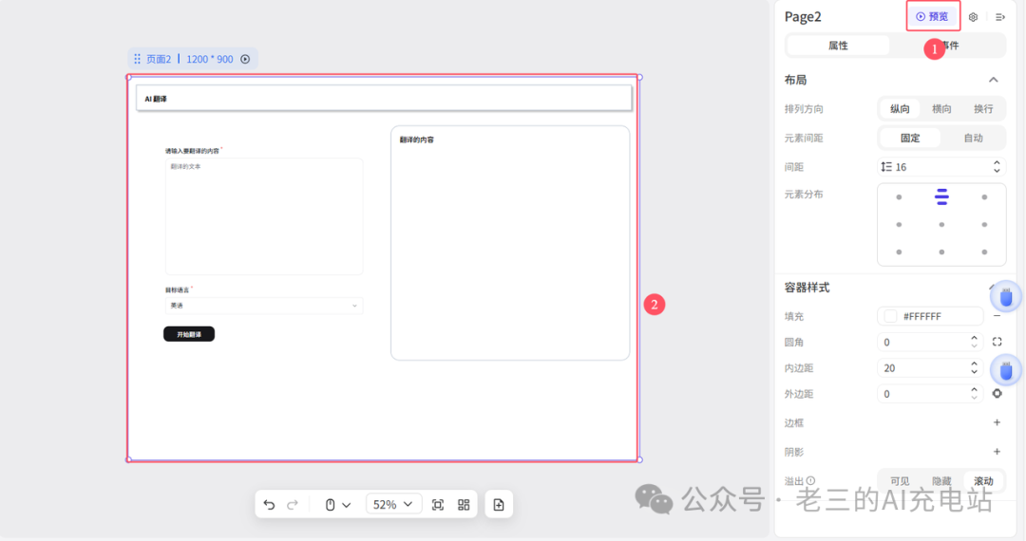Click the 翻译的内容 result card
This screenshot has height=541, width=1026.
click(x=510, y=242)
